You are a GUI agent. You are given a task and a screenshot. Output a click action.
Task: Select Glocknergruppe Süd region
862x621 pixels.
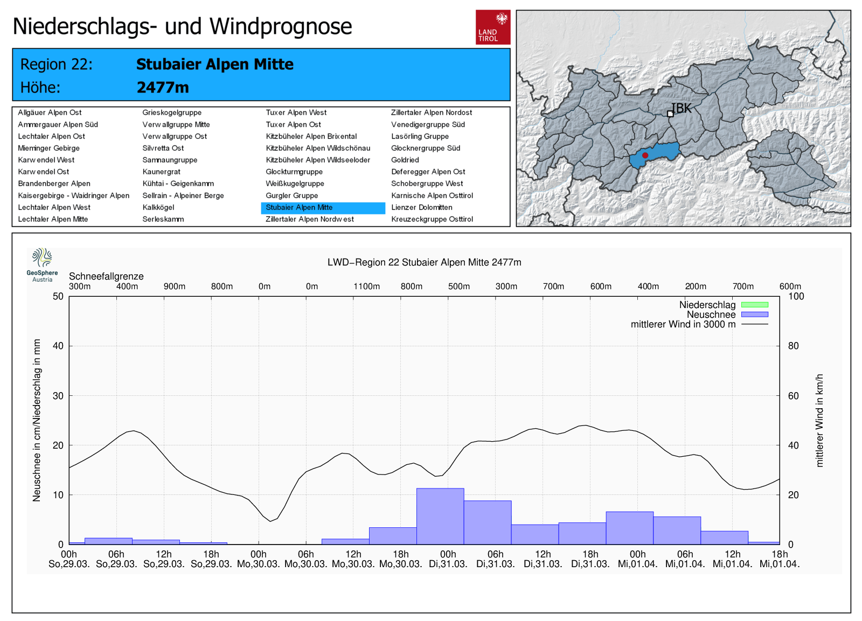425,148
